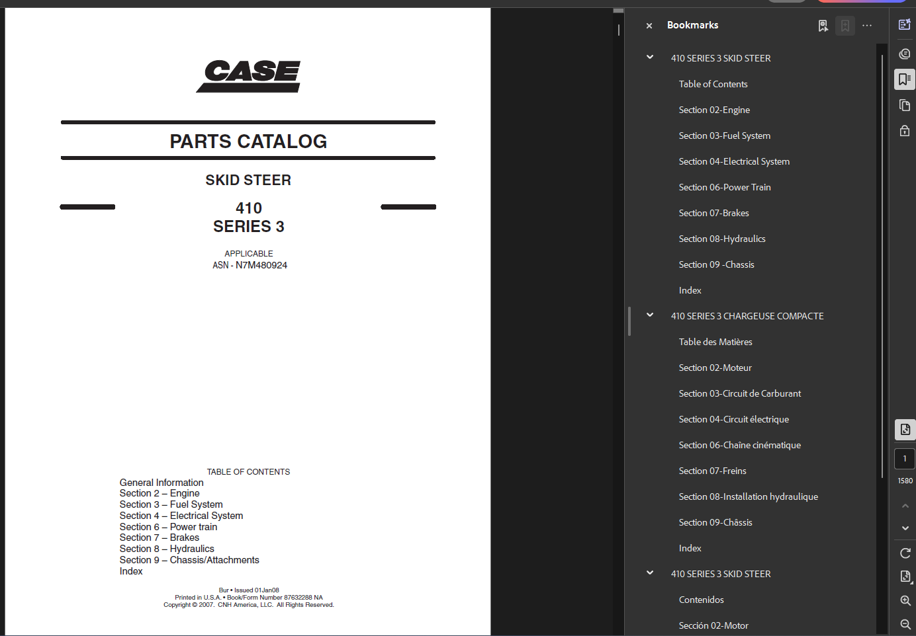Open Section 03-Fuel System bookmark
The height and width of the screenshot is (636, 916).
tap(725, 136)
